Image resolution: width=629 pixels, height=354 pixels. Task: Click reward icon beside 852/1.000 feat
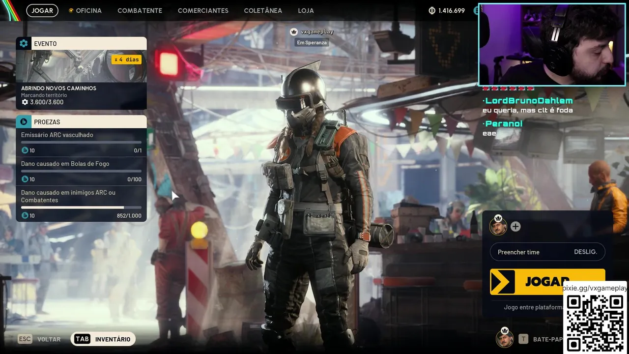(25, 215)
